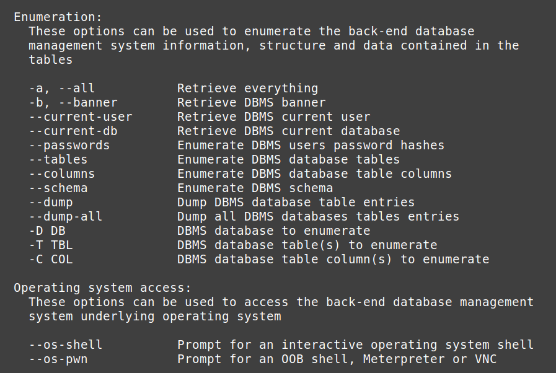
Task: Select the "--os-shell" option flag
Action: 65,345
